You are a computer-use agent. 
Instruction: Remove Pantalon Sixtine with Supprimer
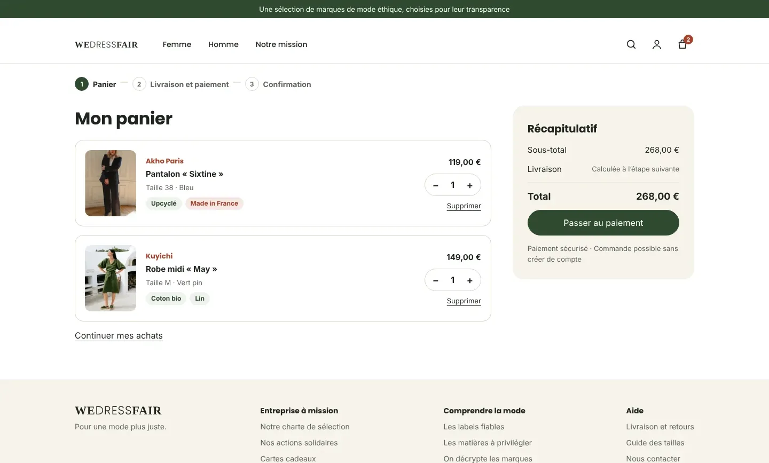[x=464, y=206]
